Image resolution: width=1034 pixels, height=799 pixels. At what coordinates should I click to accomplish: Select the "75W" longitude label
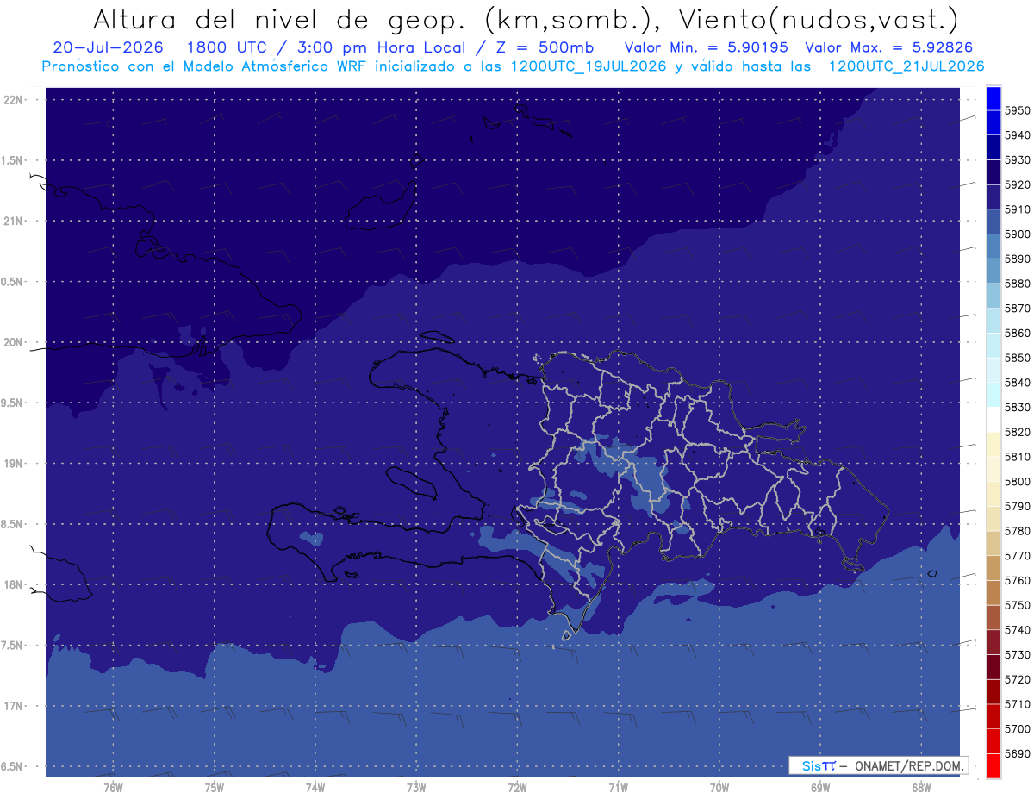(215, 788)
